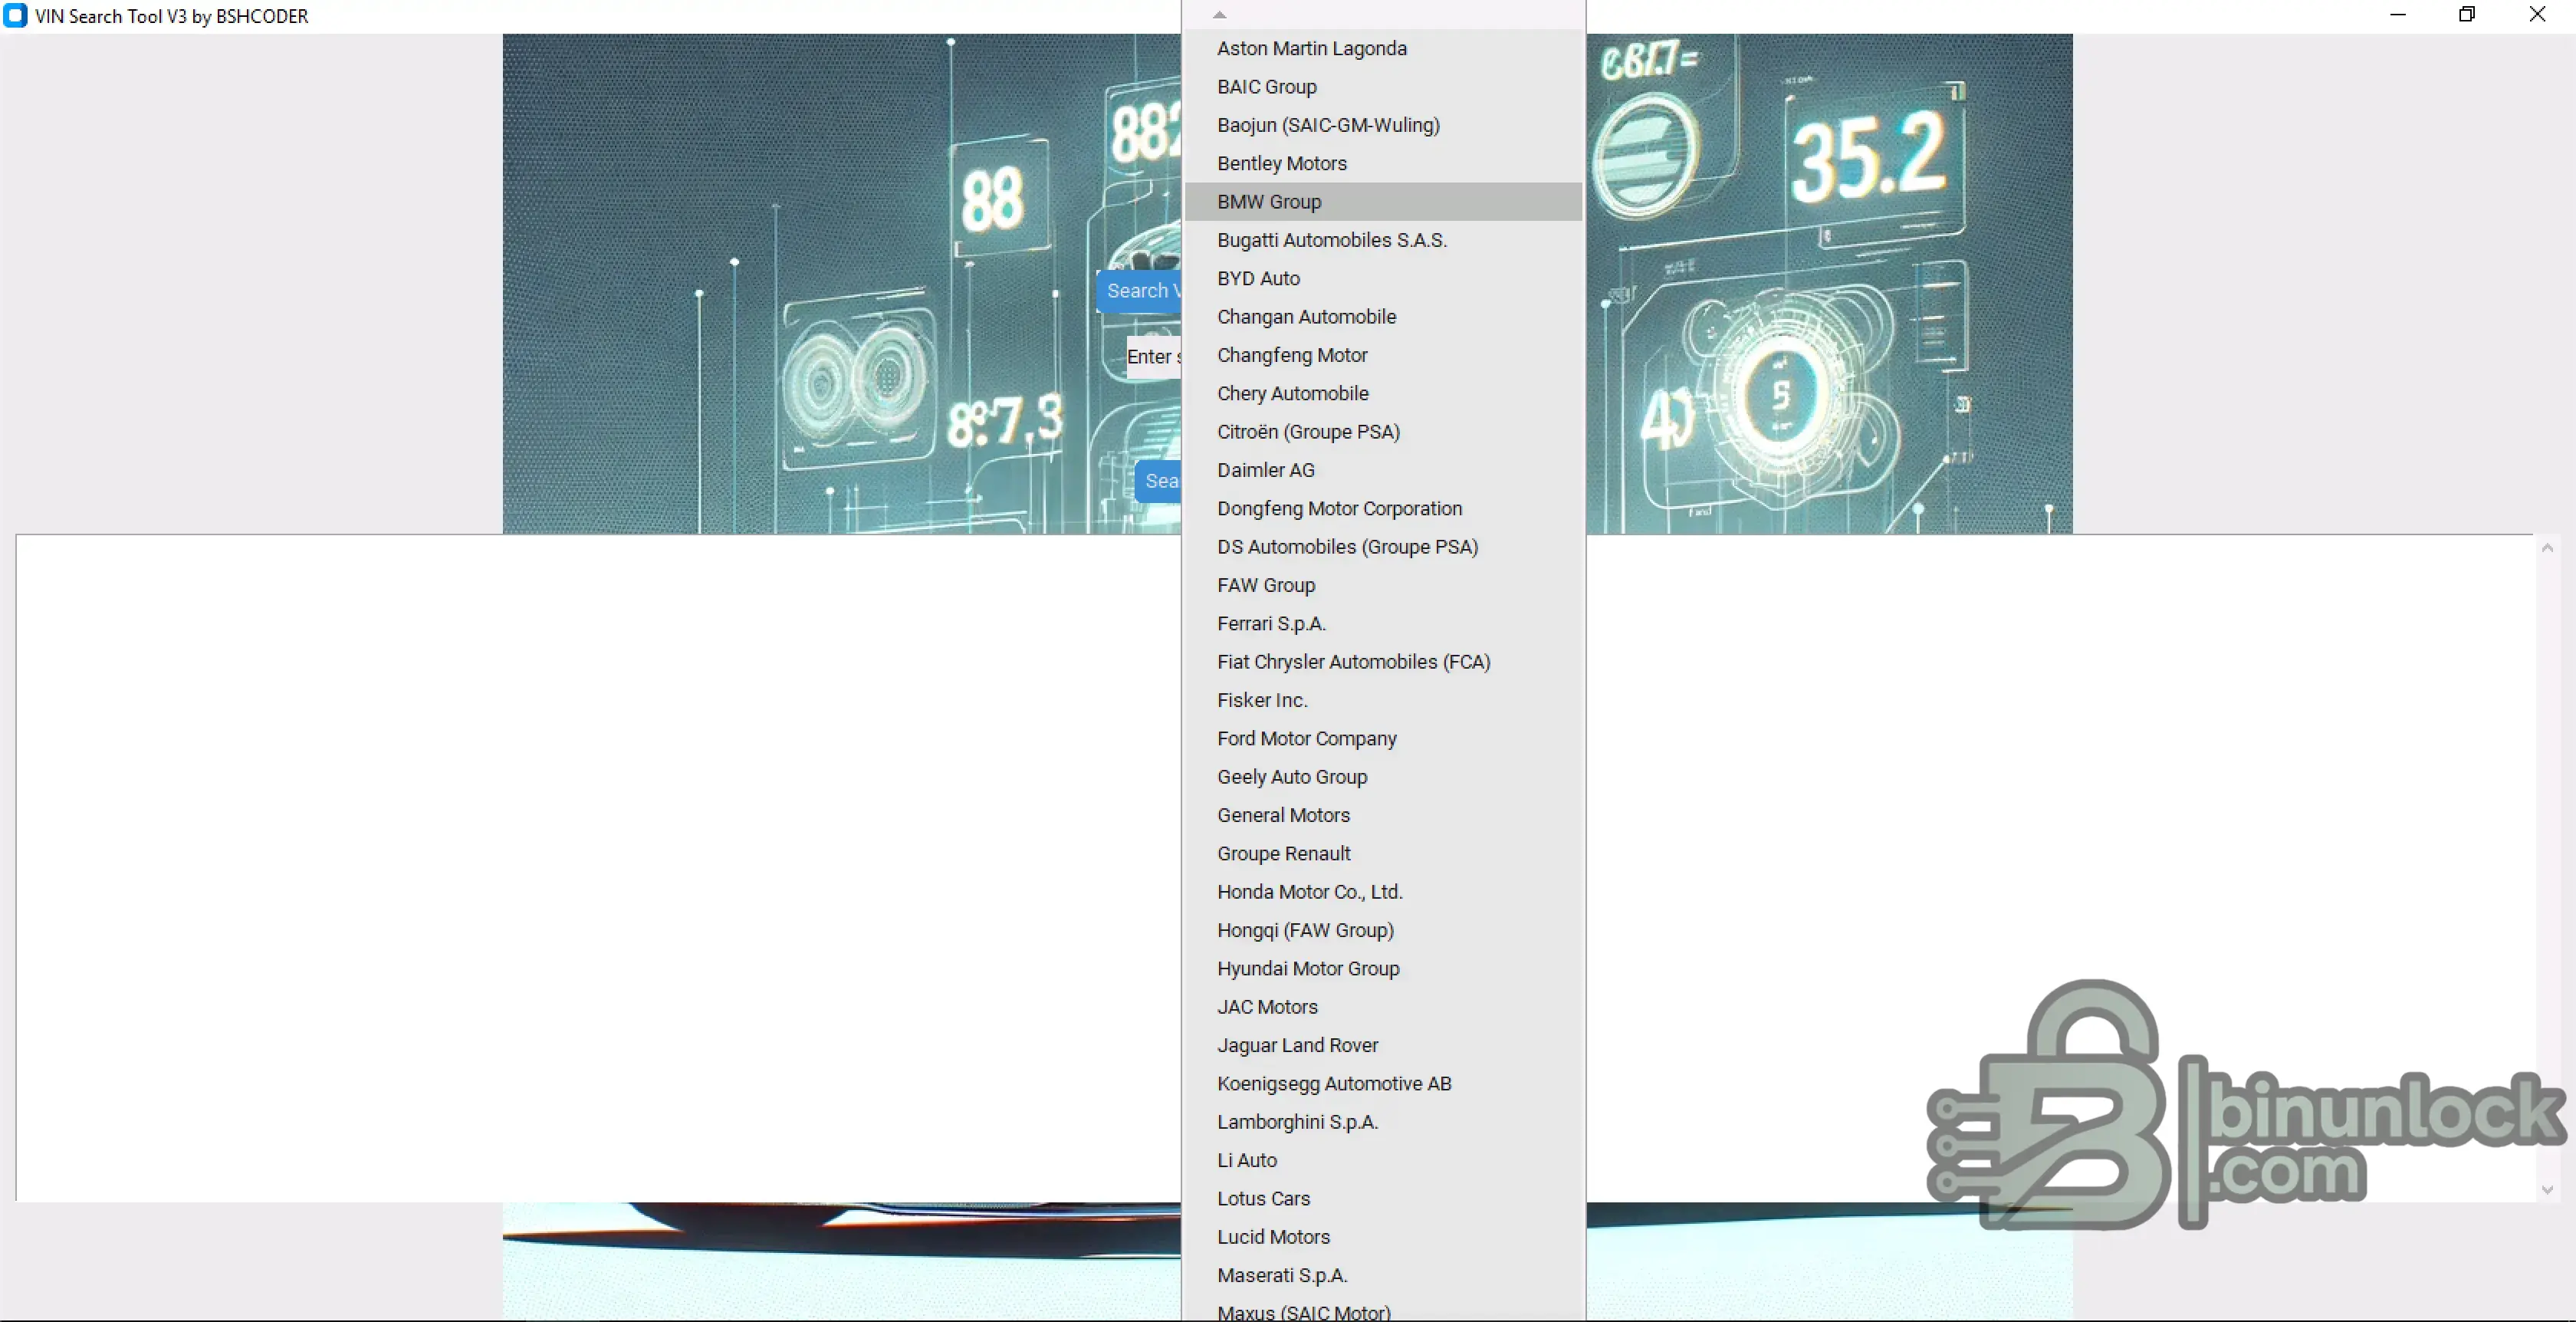This screenshot has height=1322, width=2576.
Task: Select Lotus Cars manufacturer
Action: [x=1383, y=1198]
